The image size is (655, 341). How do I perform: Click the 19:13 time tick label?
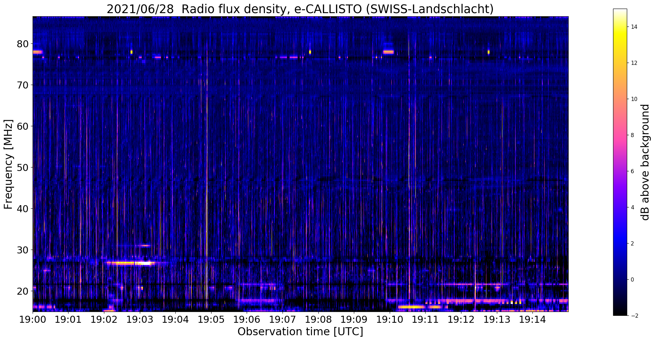pos(497,320)
